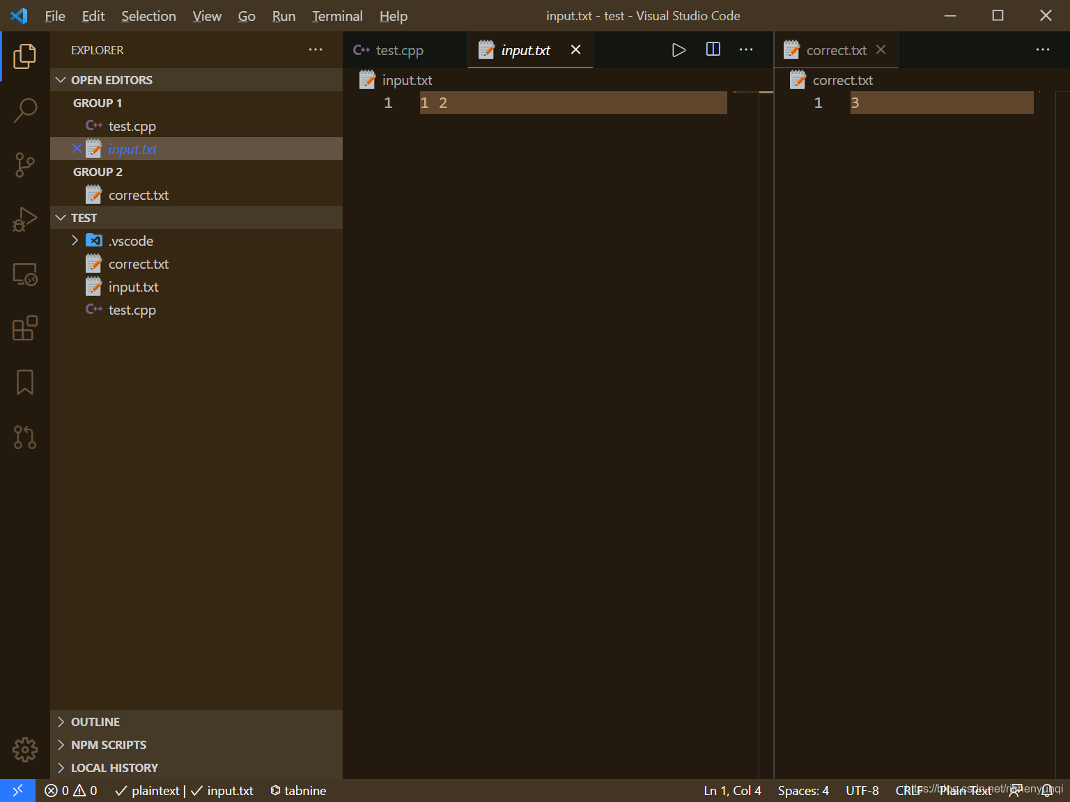Open test.cpp in TEST folder
Viewport: 1070px width, 802px height.
(196, 310)
